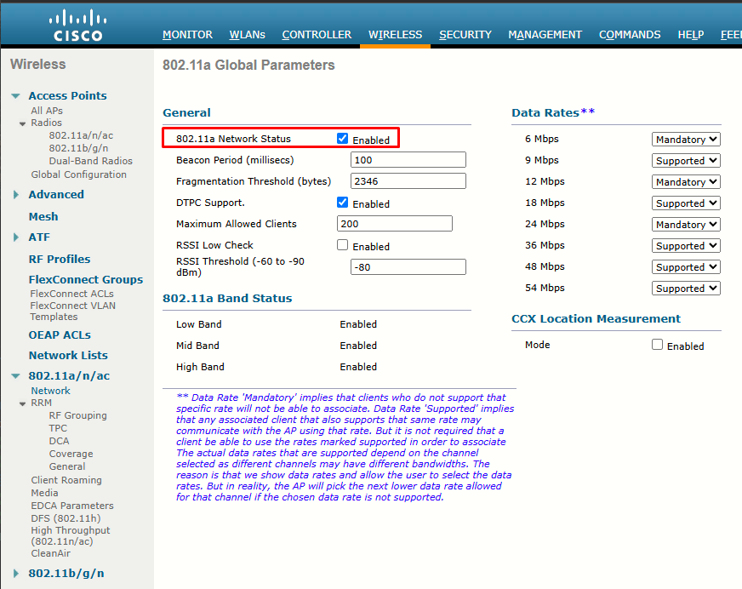The width and height of the screenshot is (742, 589).
Task: Open the ATF sidebar link
Action: tap(39, 237)
